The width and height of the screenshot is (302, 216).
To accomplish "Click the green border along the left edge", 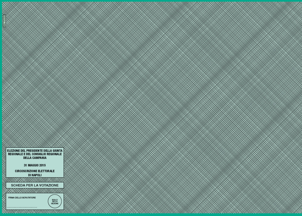I will [x=1, y=108].
